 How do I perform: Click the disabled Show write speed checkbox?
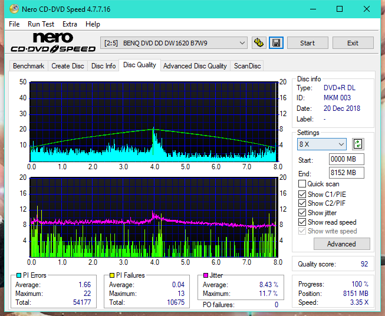point(302,231)
